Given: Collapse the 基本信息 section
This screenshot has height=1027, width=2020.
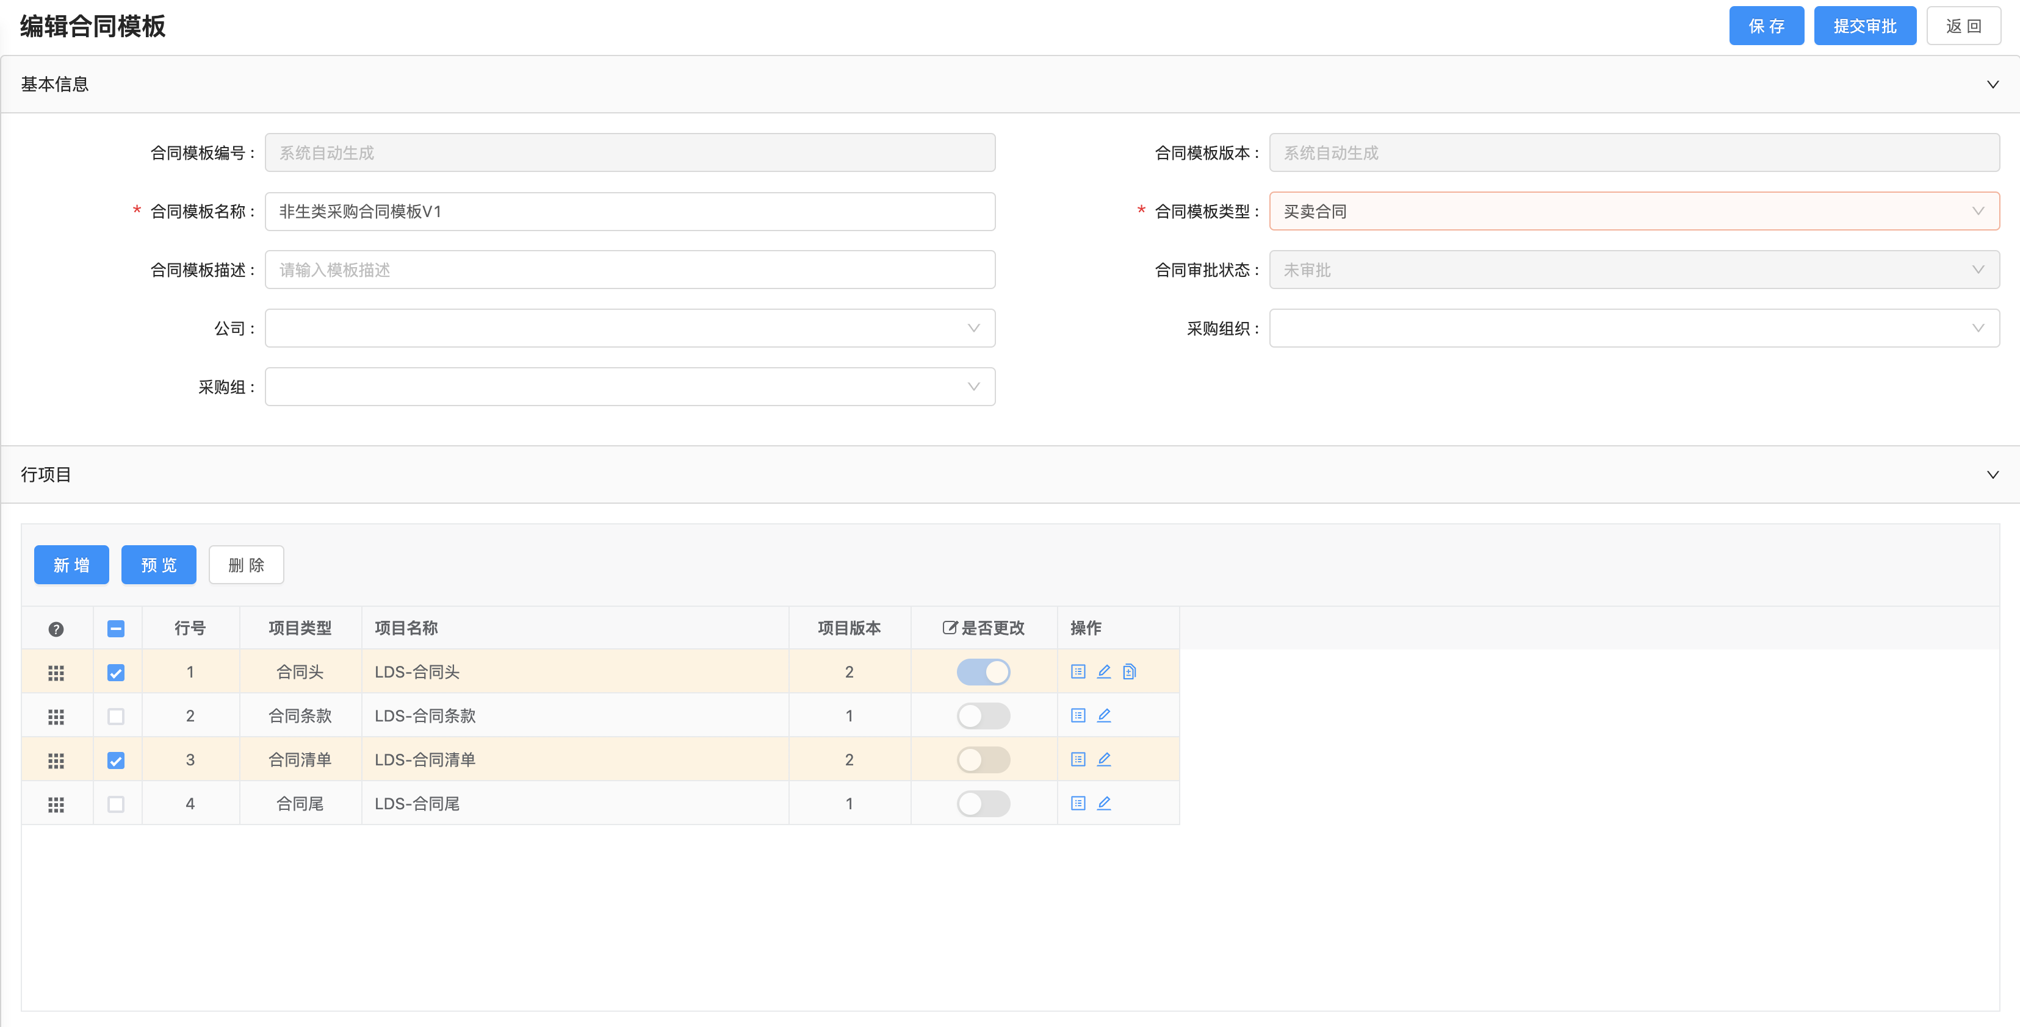Looking at the screenshot, I should coord(1992,84).
